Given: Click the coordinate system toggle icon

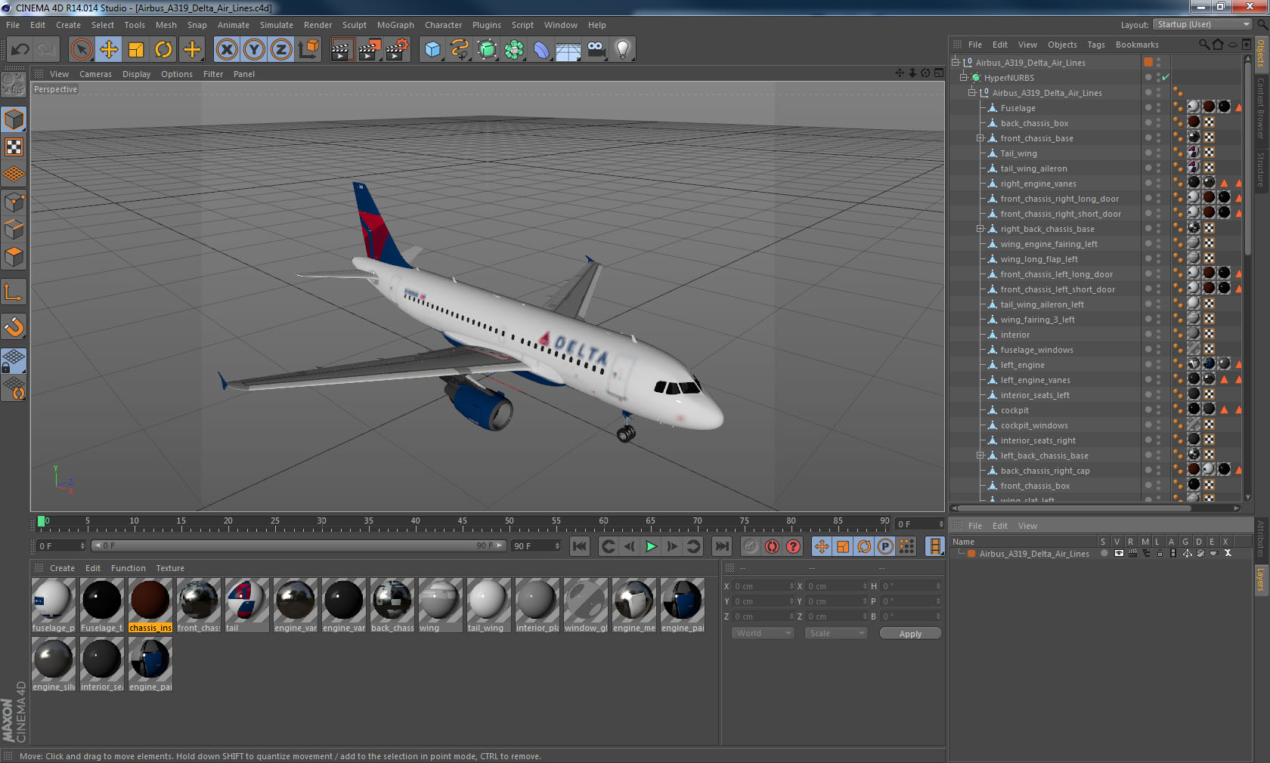Looking at the screenshot, I should pyautogui.click(x=308, y=50).
